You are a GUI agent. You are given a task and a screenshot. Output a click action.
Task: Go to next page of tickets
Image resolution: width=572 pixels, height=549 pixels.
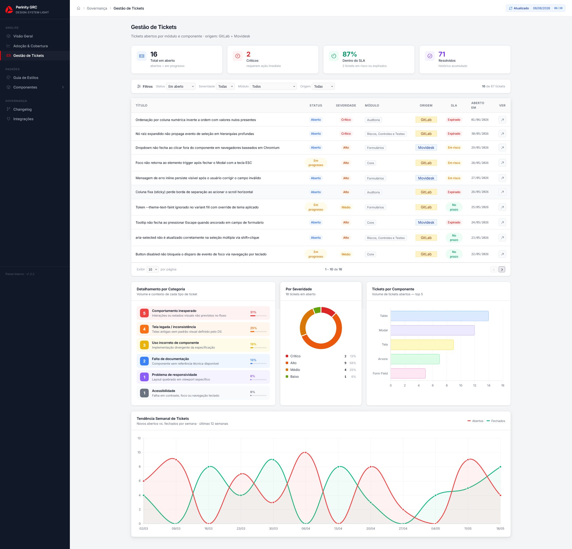[x=502, y=269]
